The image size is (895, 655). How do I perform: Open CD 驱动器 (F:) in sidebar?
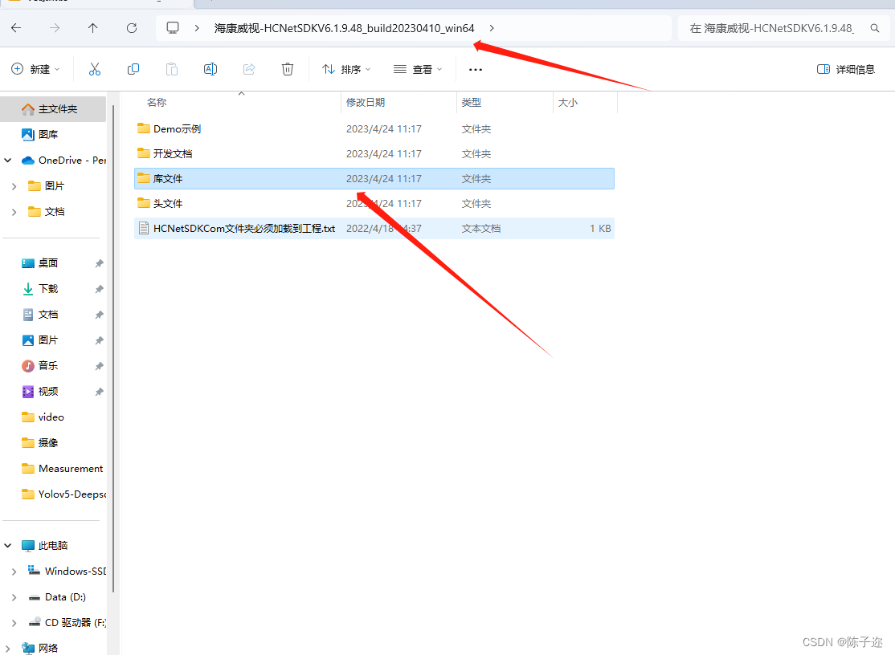67,623
